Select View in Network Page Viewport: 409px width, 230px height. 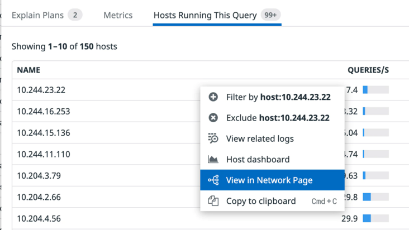272,180
